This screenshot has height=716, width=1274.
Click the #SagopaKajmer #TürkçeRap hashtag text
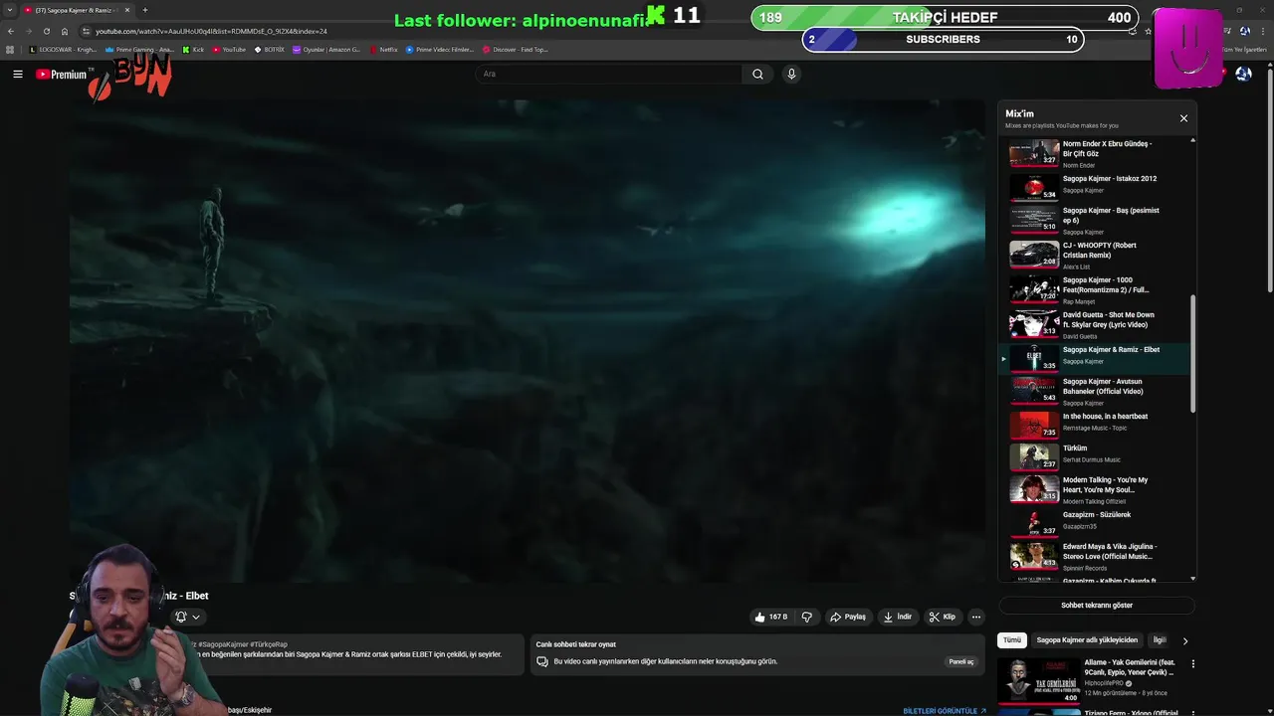tap(243, 644)
